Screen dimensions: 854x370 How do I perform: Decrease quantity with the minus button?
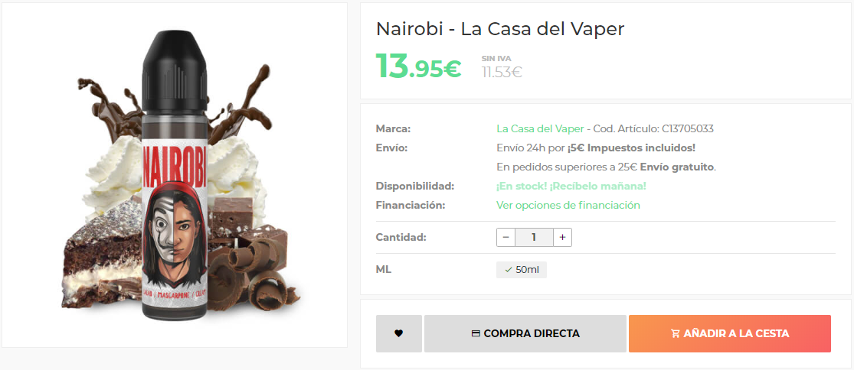pos(506,238)
